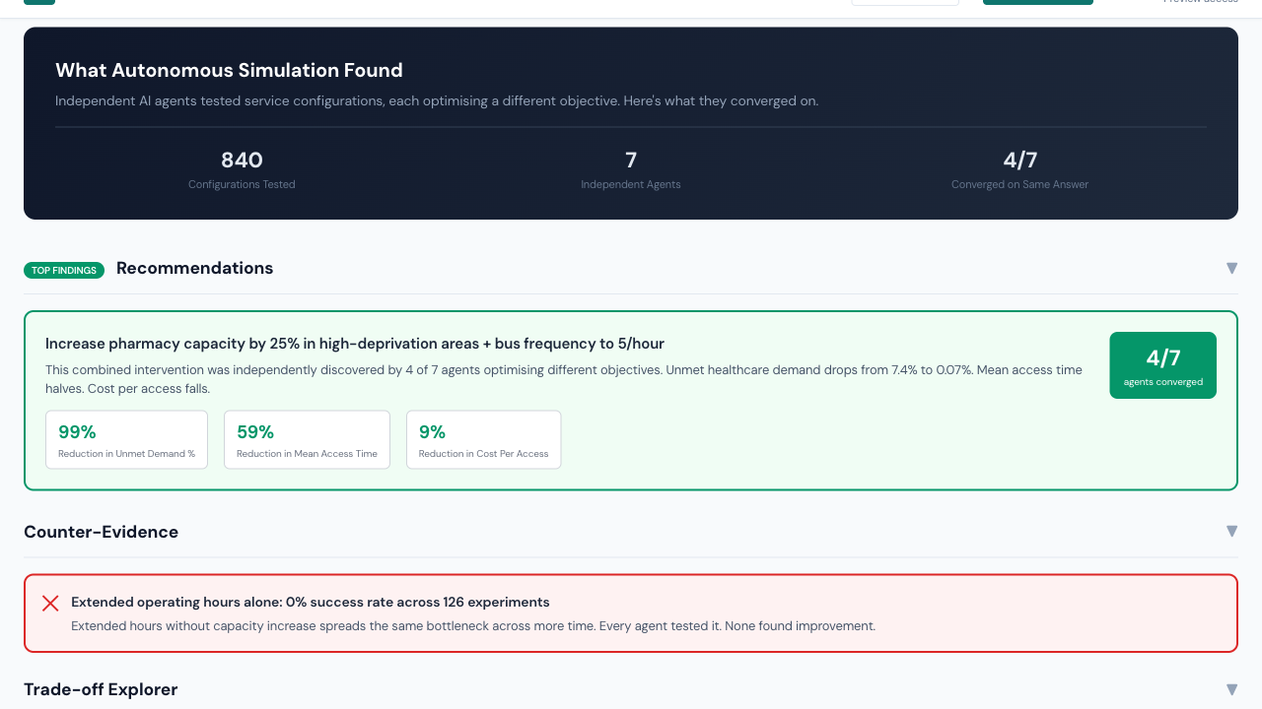Click the TOP FINDINGS badge
1262x709 pixels.
point(63,270)
